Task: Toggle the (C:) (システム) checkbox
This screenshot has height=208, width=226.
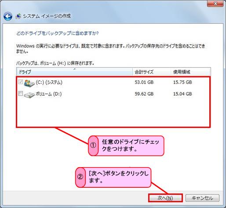Action: pos(21,82)
